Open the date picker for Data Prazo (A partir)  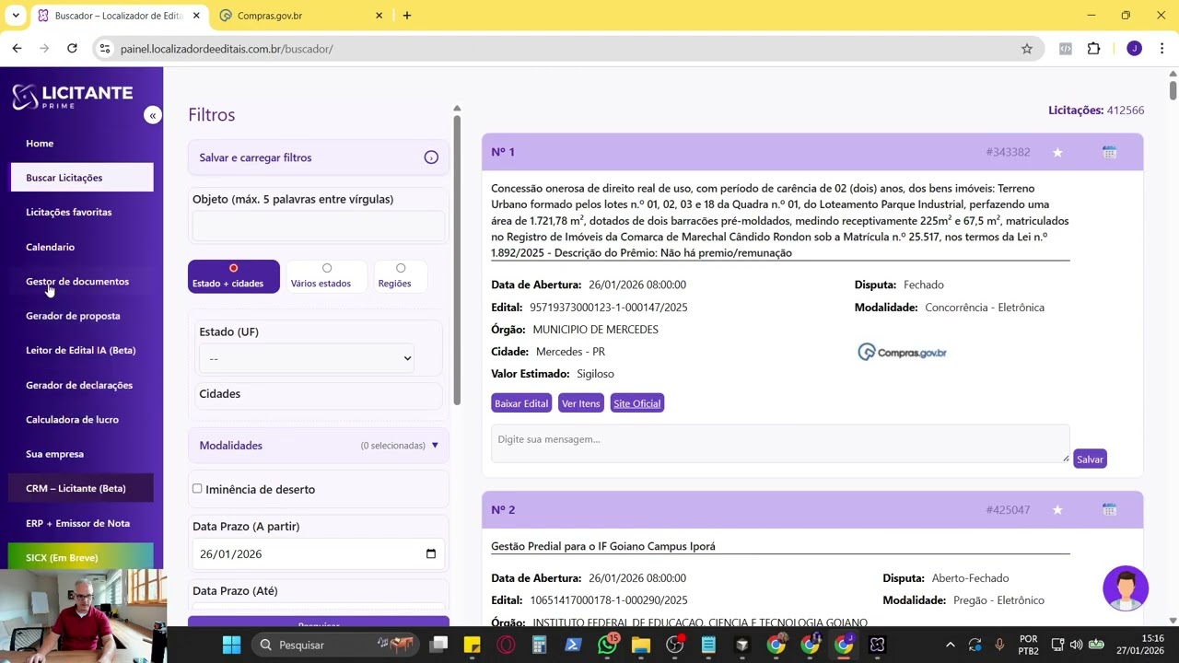[430, 554]
